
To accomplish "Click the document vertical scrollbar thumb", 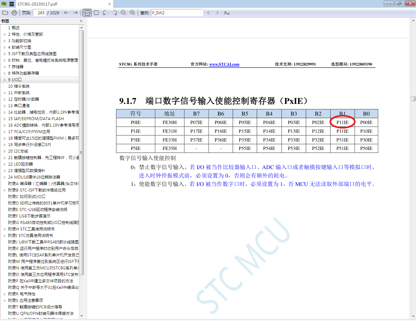I will [x=413, y=99].
